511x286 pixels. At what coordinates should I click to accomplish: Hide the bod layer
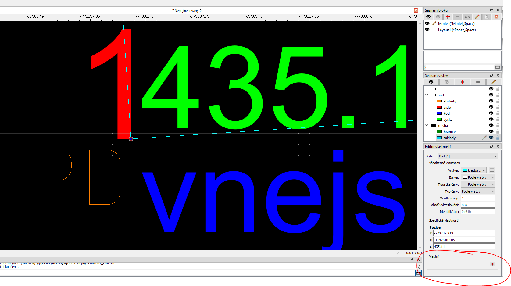click(x=491, y=95)
